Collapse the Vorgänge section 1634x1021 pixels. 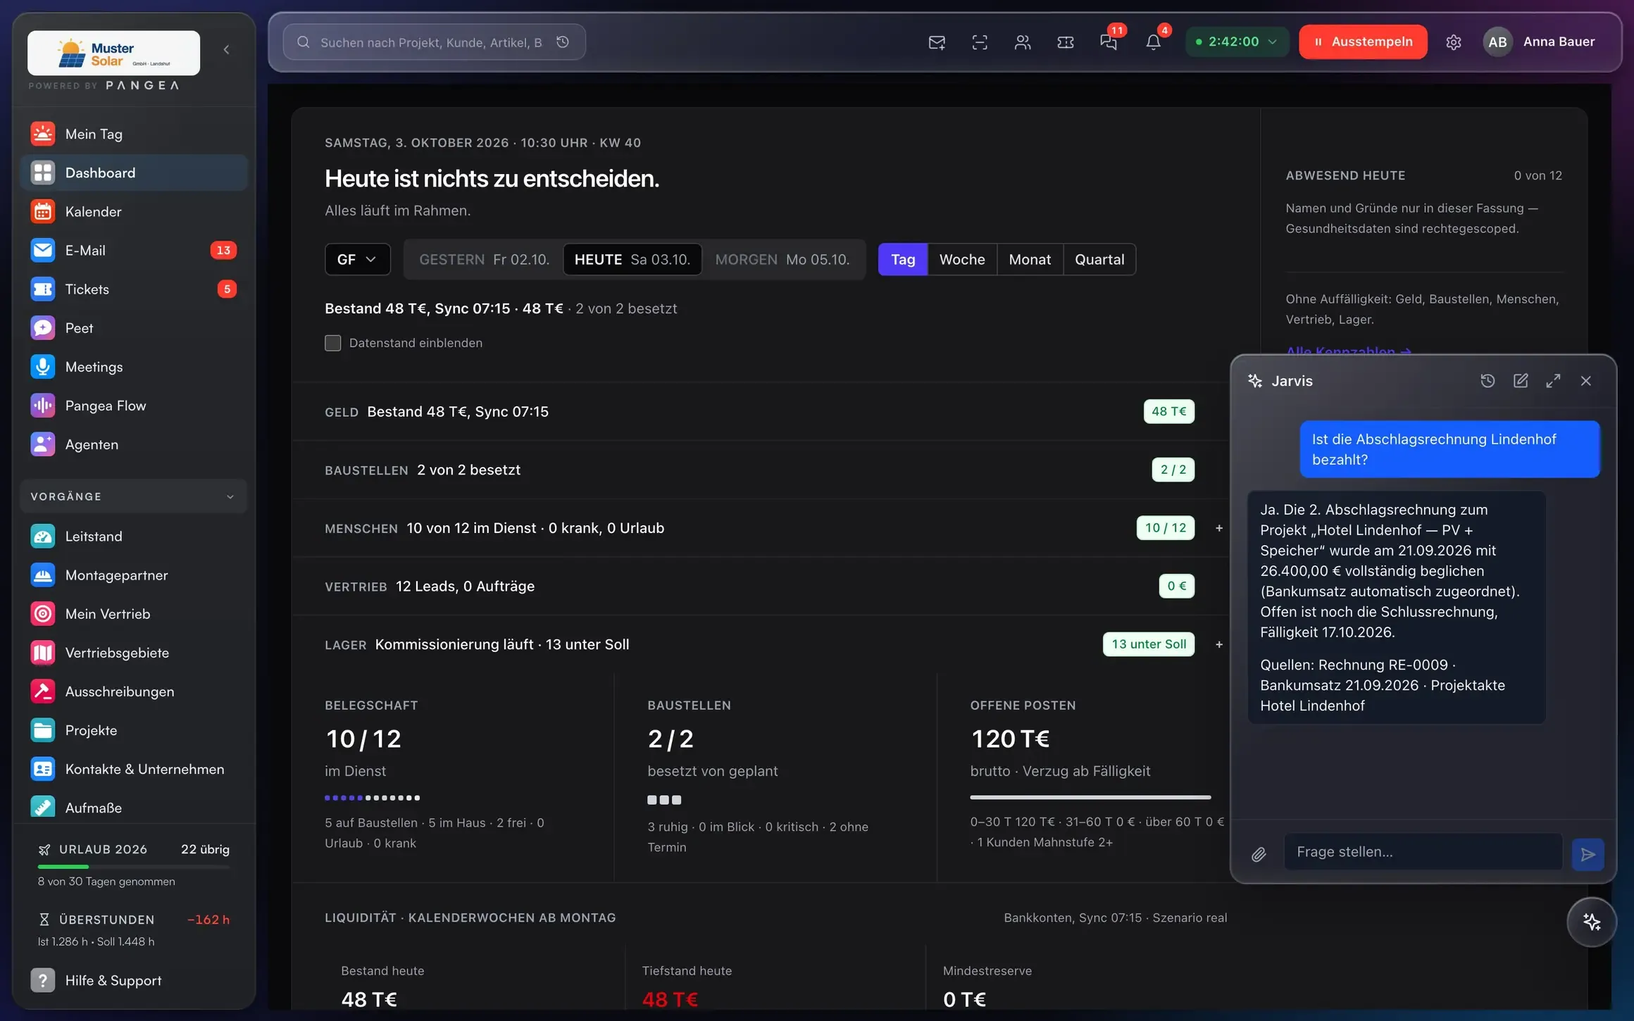pos(134,496)
